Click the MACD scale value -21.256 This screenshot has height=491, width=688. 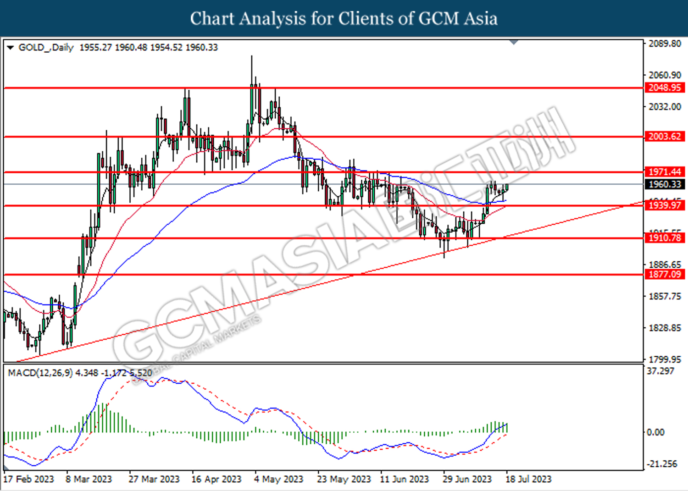tap(662, 464)
